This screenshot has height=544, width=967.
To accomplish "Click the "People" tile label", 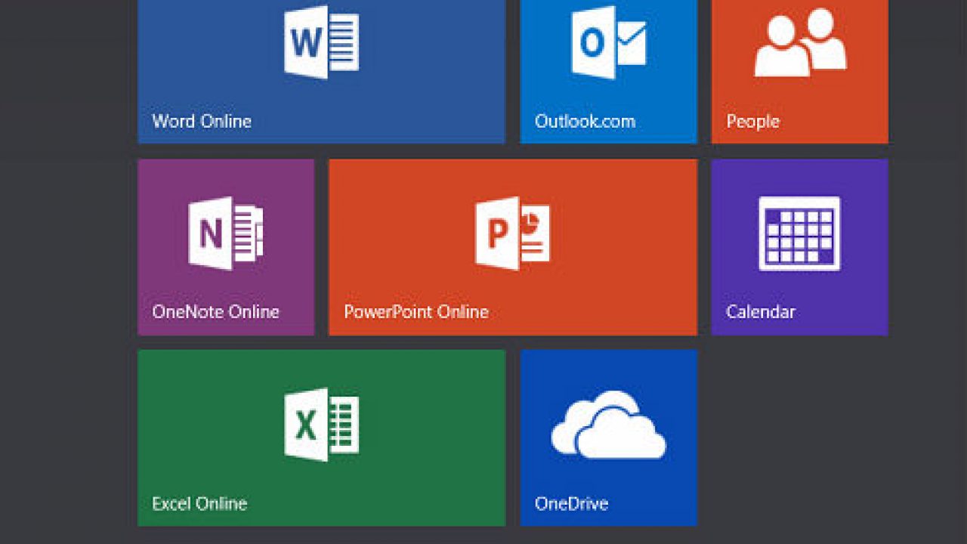I will click(752, 122).
